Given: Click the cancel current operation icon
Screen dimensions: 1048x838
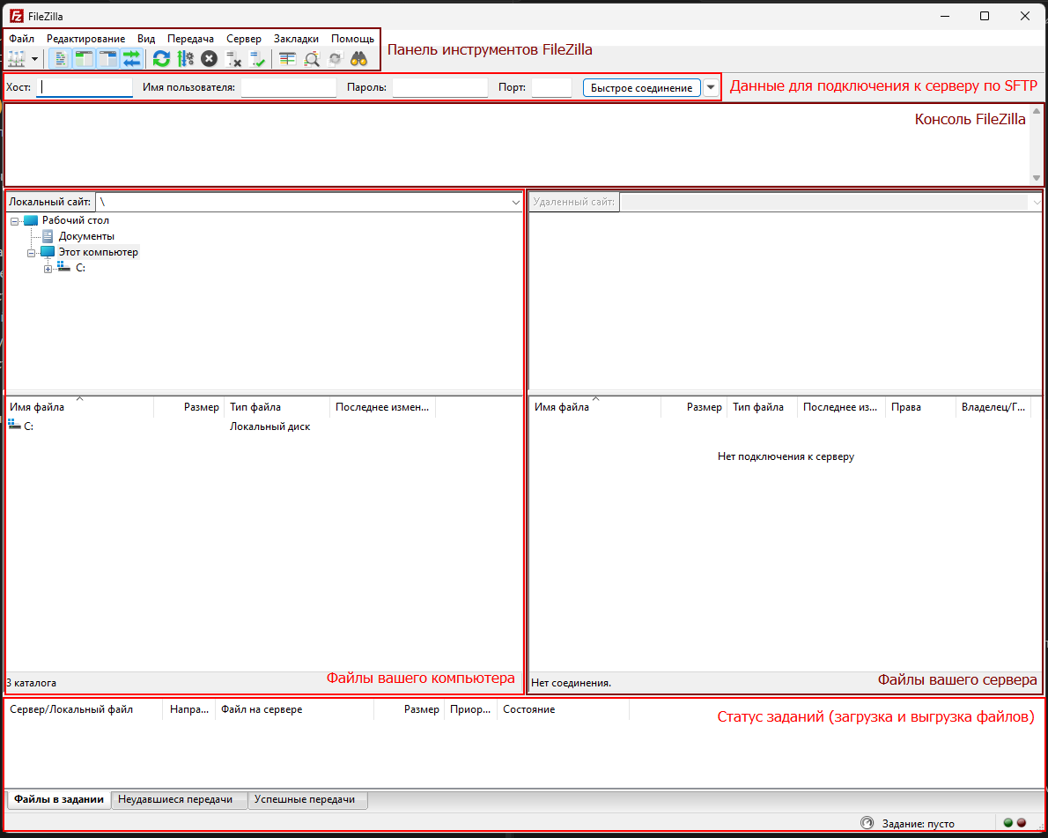Looking at the screenshot, I should (x=209, y=59).
